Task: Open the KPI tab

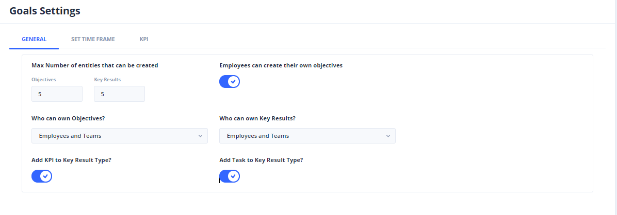Action: tap(144, 39)
